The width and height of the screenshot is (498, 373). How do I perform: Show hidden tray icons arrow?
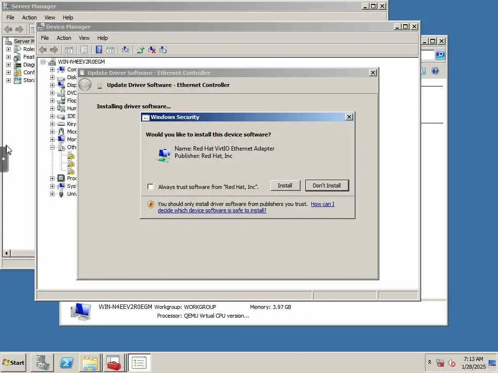coord(429,362)
